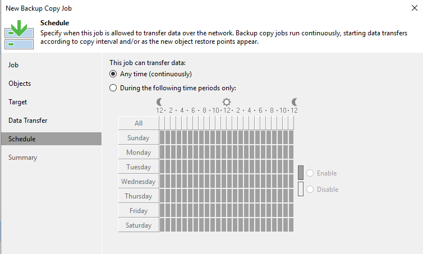Click the noon sun icon above grid
This screenshot has width=423, height=254.
tap(227, 102)
